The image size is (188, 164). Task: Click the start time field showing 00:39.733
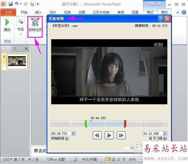click(61, 134)
